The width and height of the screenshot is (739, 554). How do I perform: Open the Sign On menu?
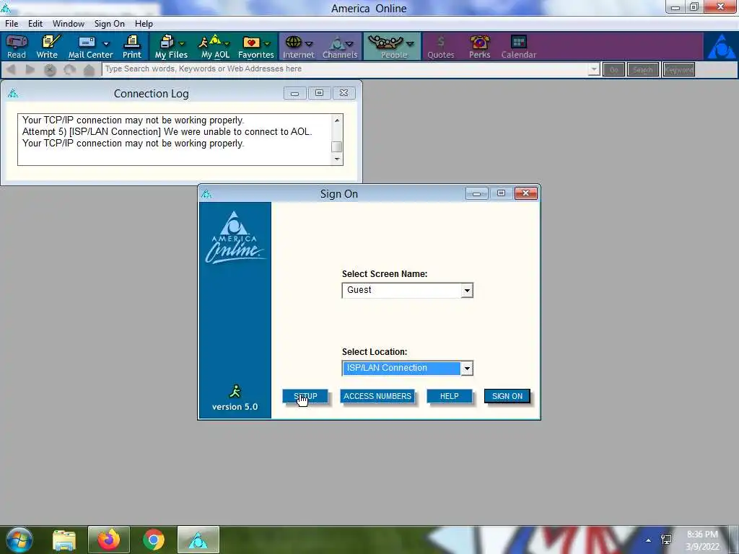pos(110,24)
